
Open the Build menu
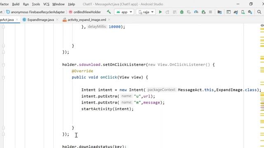pos(16,4)
